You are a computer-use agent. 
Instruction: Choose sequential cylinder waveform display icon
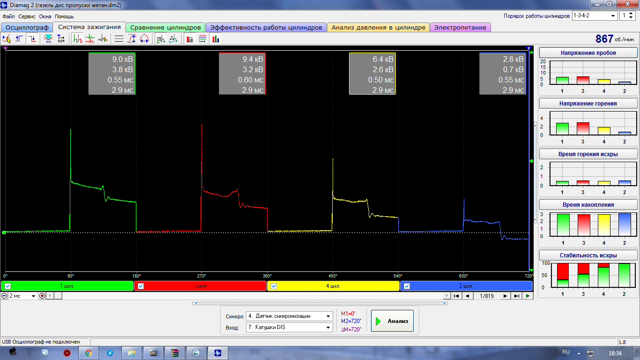78,39
